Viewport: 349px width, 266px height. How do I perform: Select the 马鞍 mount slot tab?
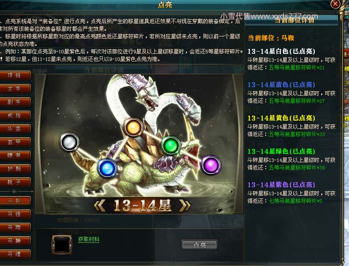point(14,201)
